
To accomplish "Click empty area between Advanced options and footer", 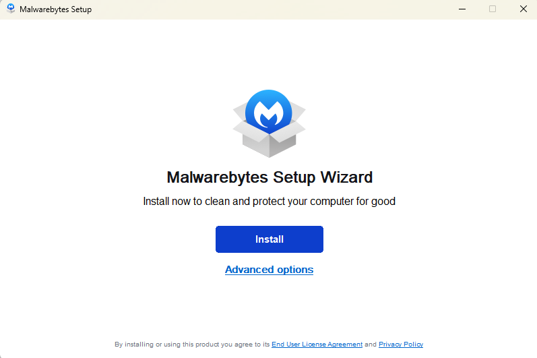I will [269, 307].
